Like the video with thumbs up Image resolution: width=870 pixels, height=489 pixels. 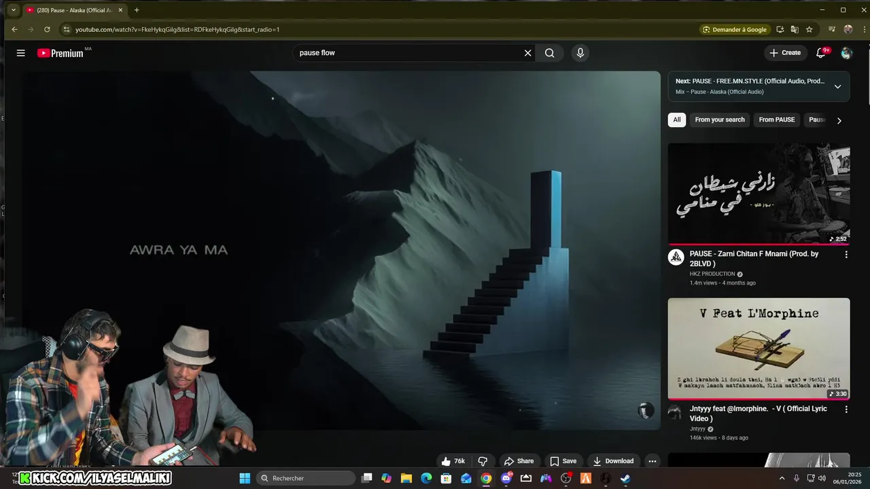[446, 461]
